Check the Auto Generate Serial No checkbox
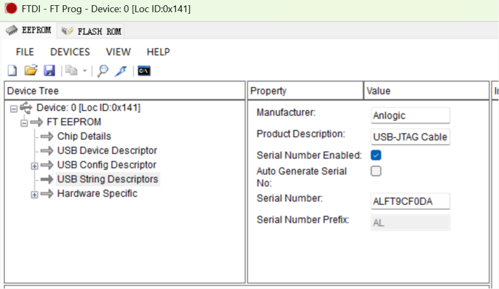Viewport: 499px width, 289px height. pos(376,171)
